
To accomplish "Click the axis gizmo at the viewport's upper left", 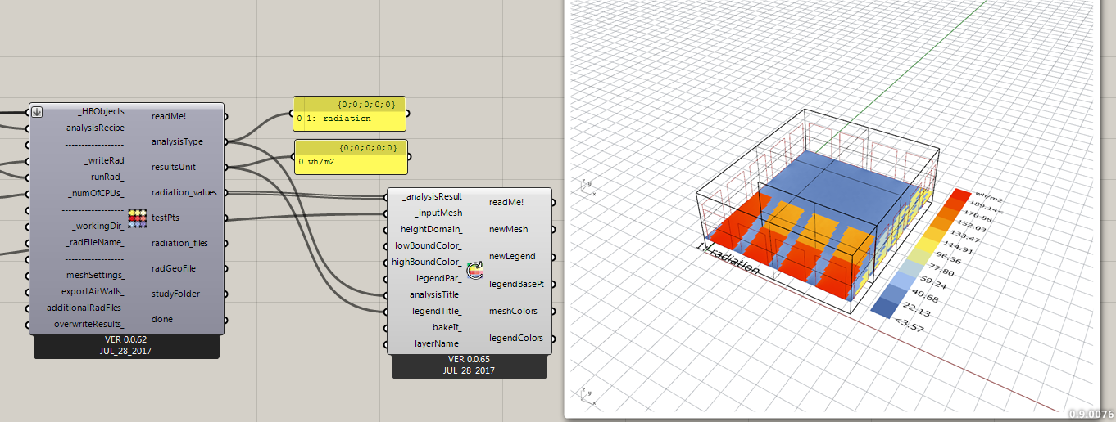I will 587,187.
